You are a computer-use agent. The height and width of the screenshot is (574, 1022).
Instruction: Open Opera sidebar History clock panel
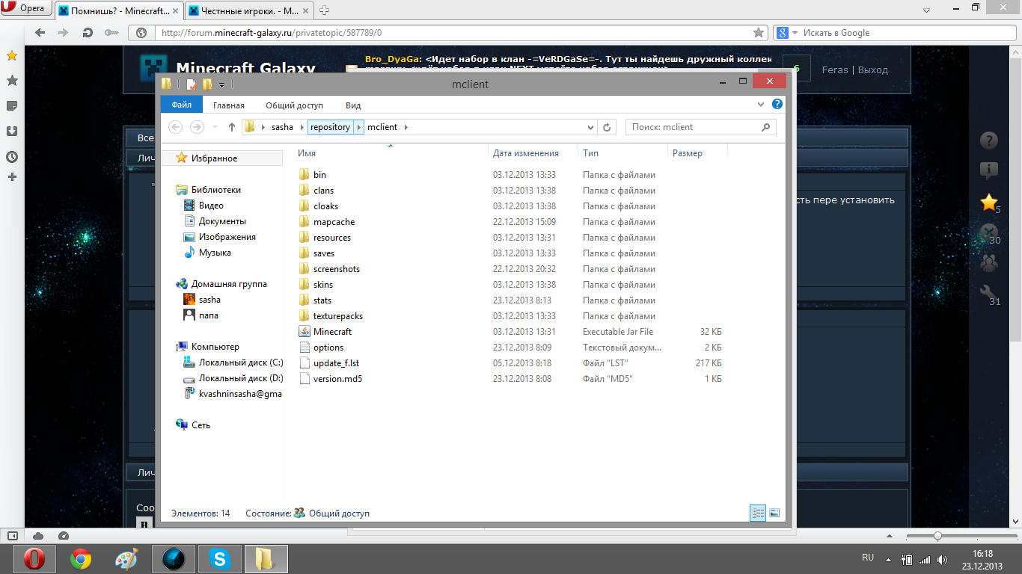[12, 157]
